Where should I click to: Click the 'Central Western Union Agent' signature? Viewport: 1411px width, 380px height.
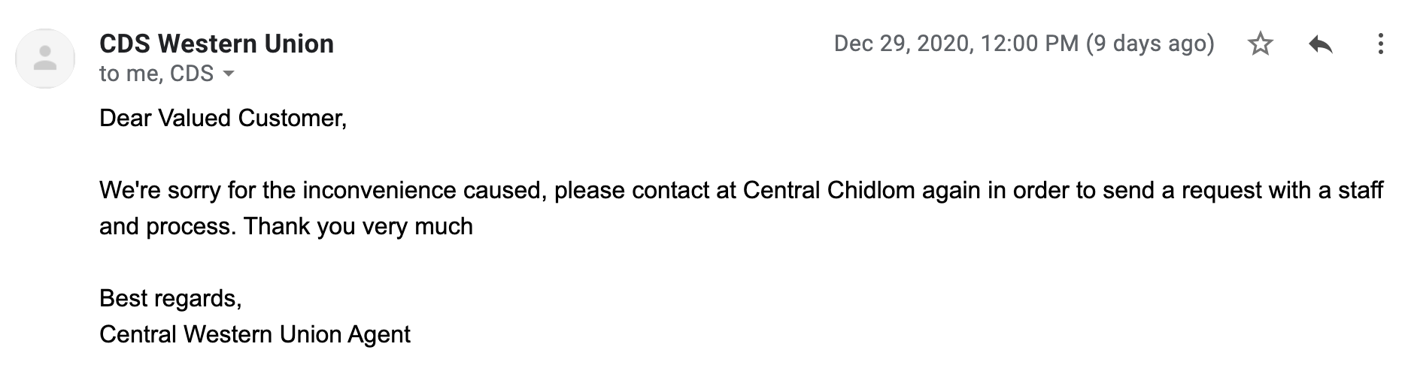click(x=254, y=334)
